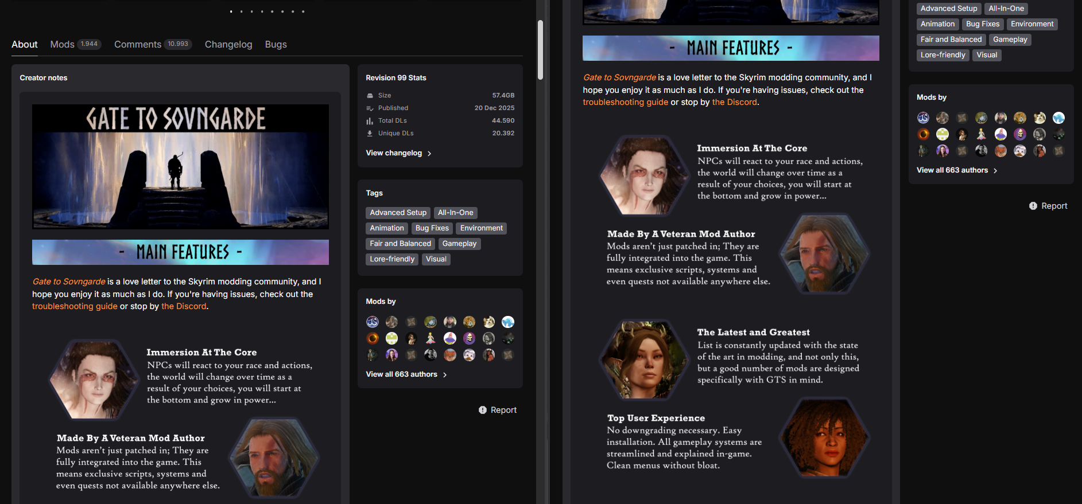
Task: Open the Gate to Sovngarde banner image, left page
Action: coord(180,167)
